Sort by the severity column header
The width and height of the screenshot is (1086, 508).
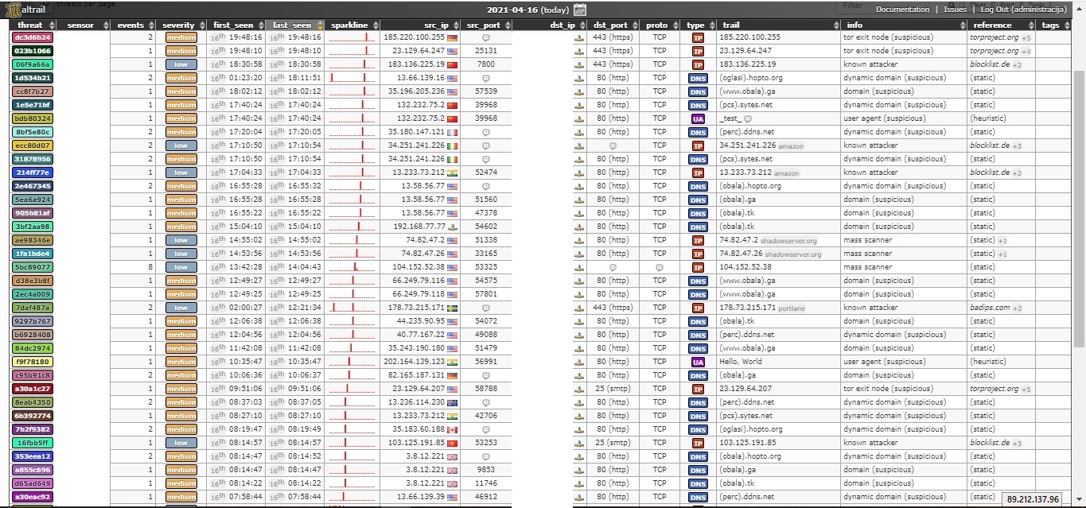181,25
